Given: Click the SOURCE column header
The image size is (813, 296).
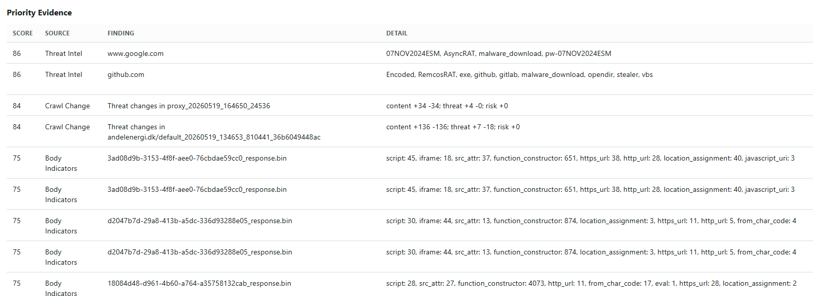Looking at the screenshot, I should (57, 33).
